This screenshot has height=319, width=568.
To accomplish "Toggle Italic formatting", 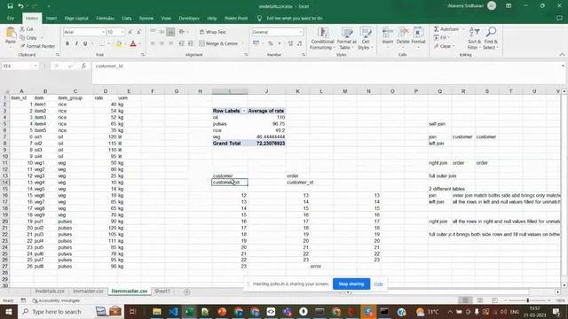I will click(76, 43).
